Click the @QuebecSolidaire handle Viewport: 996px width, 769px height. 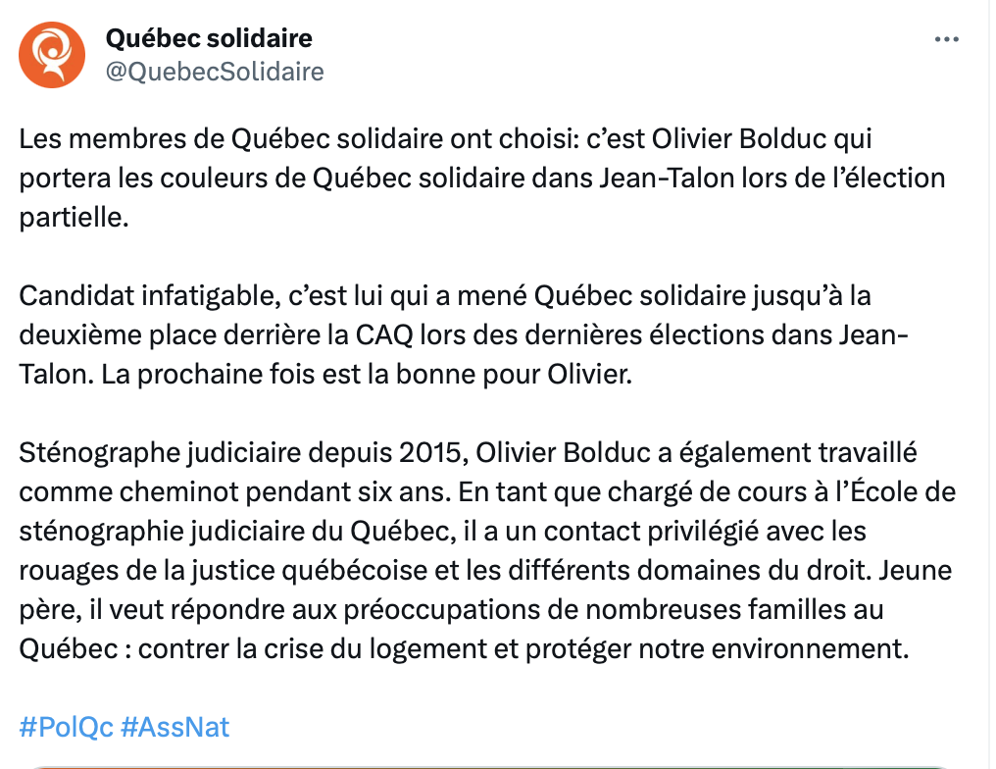[215, 72]
